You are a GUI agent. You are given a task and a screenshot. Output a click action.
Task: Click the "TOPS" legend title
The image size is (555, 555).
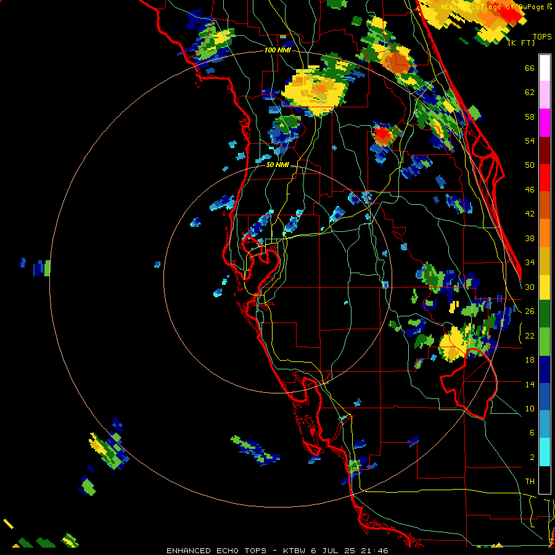pyautogui.click(x=542, y=37)
